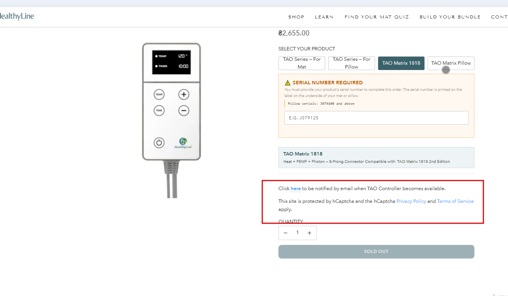Decrease quantity with the minus button
This screenshot has width=508, height=296.
click(285, 233)
